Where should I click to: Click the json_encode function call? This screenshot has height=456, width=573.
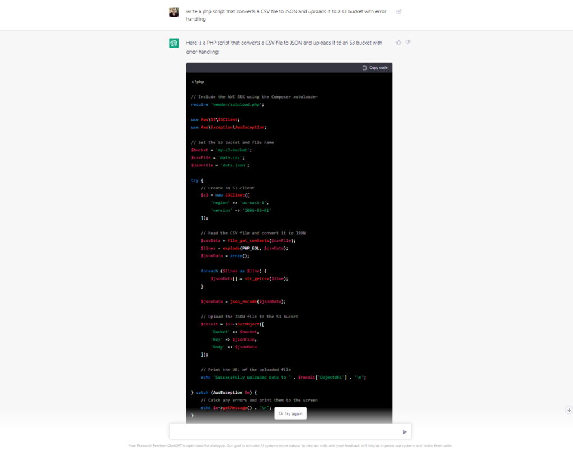[244, 301]
